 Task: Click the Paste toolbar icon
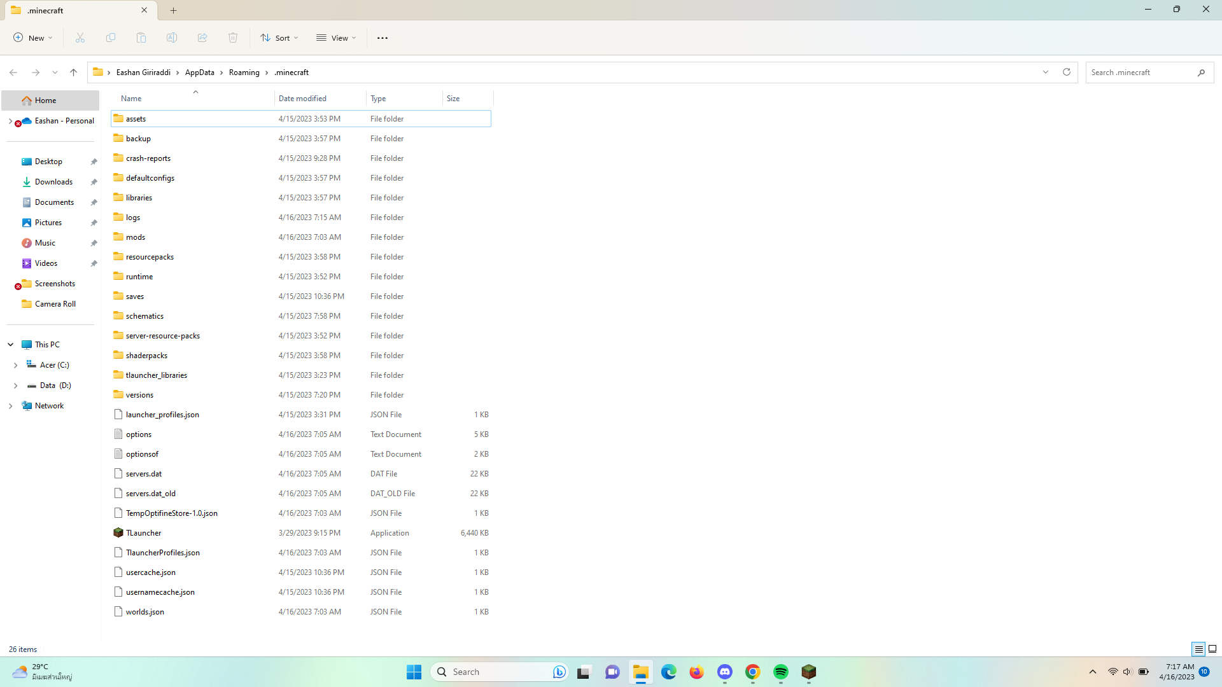(141, 38)
